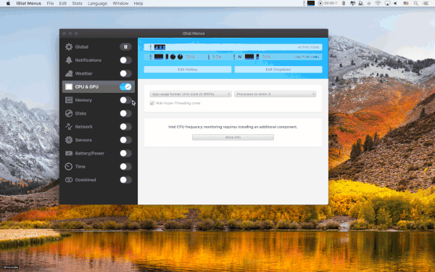This screenshot has height=272, width=435.
Task: Click the Intel CPU frequency monitoring message
Action: coord(233,127)
